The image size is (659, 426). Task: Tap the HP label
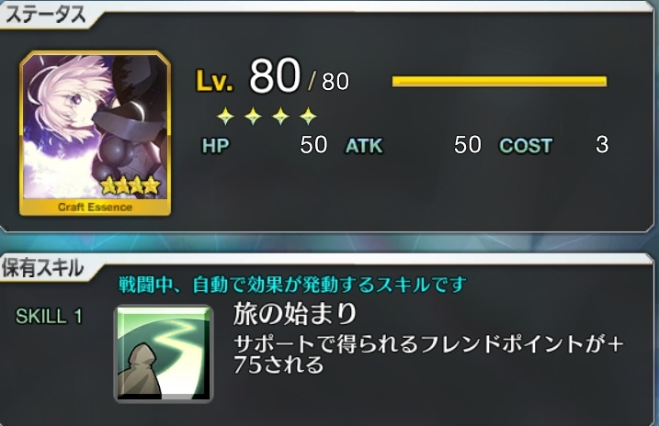216,146
